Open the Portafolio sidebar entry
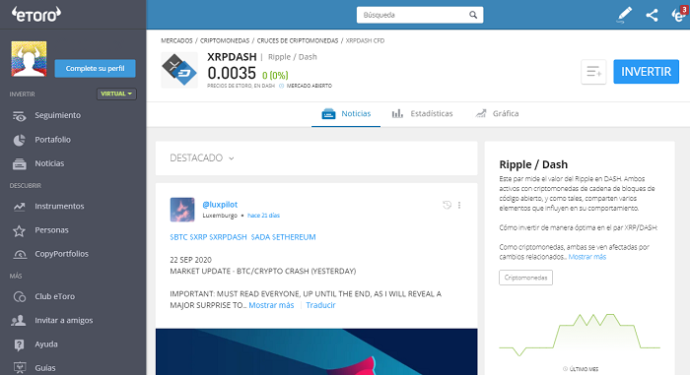690x375 pixels. 53,140
